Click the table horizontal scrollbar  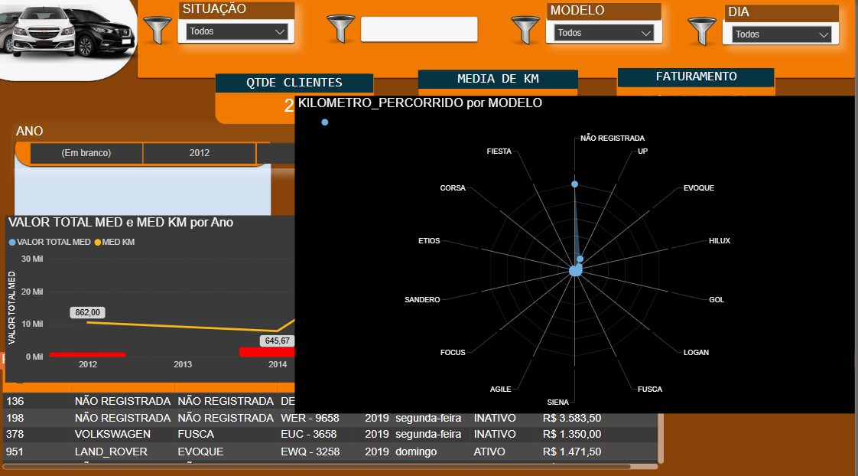[x=317, y=467]
